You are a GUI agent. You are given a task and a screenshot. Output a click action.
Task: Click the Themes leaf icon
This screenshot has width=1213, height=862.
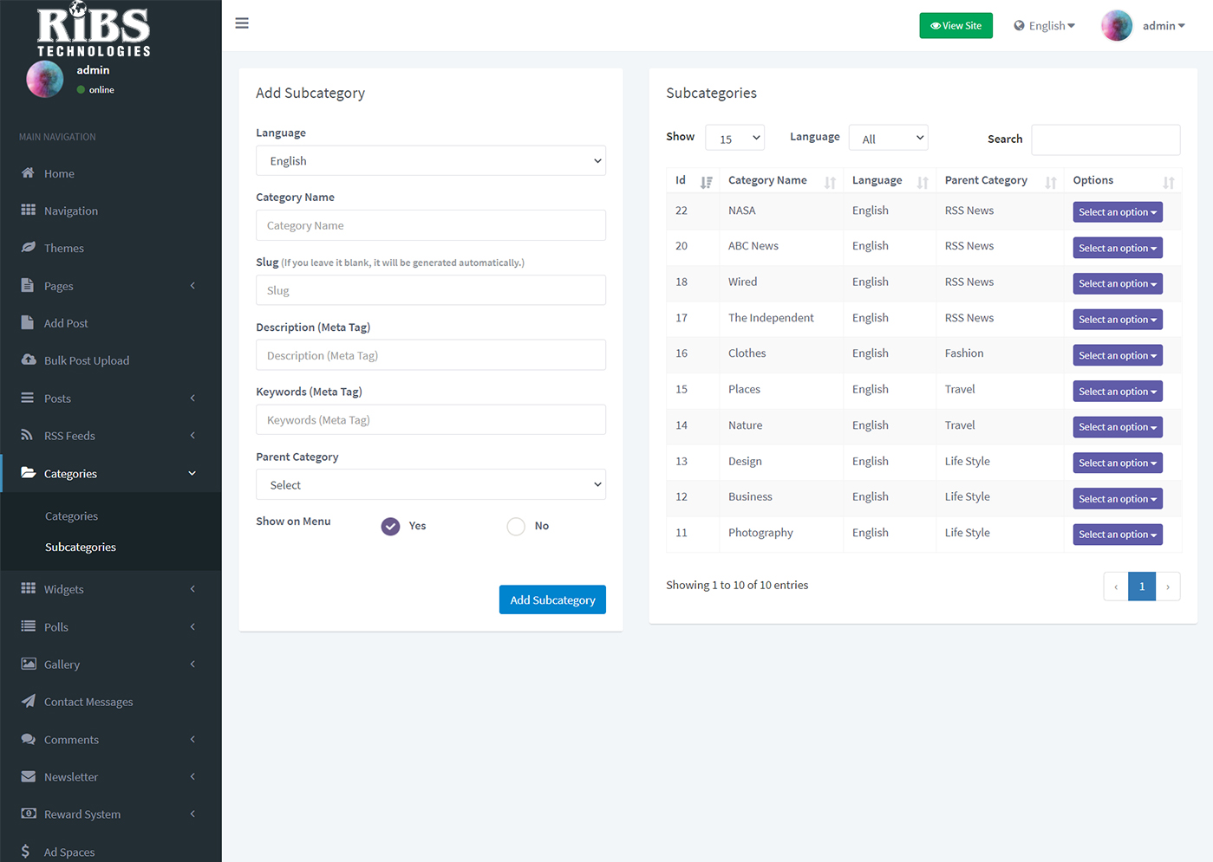click(28, 248)
